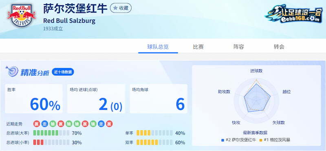Click the blue legend square for 萨尔茨堡红牛
This screenshot has width=326, height=151.
coord(222,140)
